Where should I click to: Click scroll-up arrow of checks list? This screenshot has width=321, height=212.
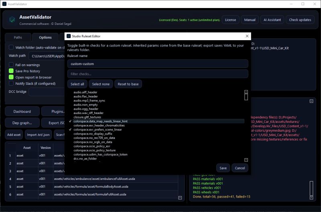point(246,92)
